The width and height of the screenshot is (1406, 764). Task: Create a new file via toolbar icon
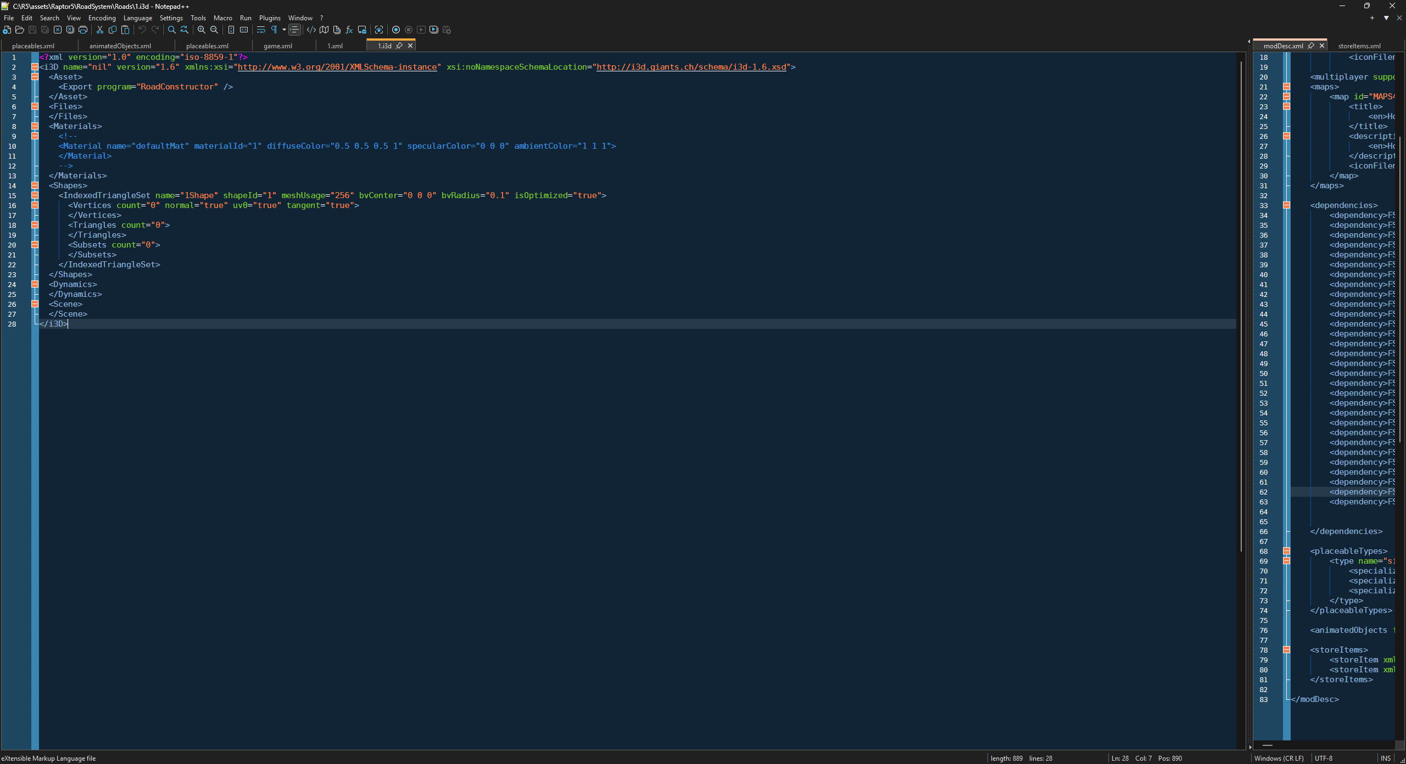coord(7,30)
